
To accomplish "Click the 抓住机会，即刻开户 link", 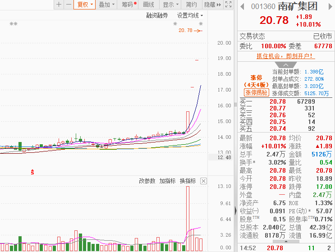I will click(x=286, y=56).
